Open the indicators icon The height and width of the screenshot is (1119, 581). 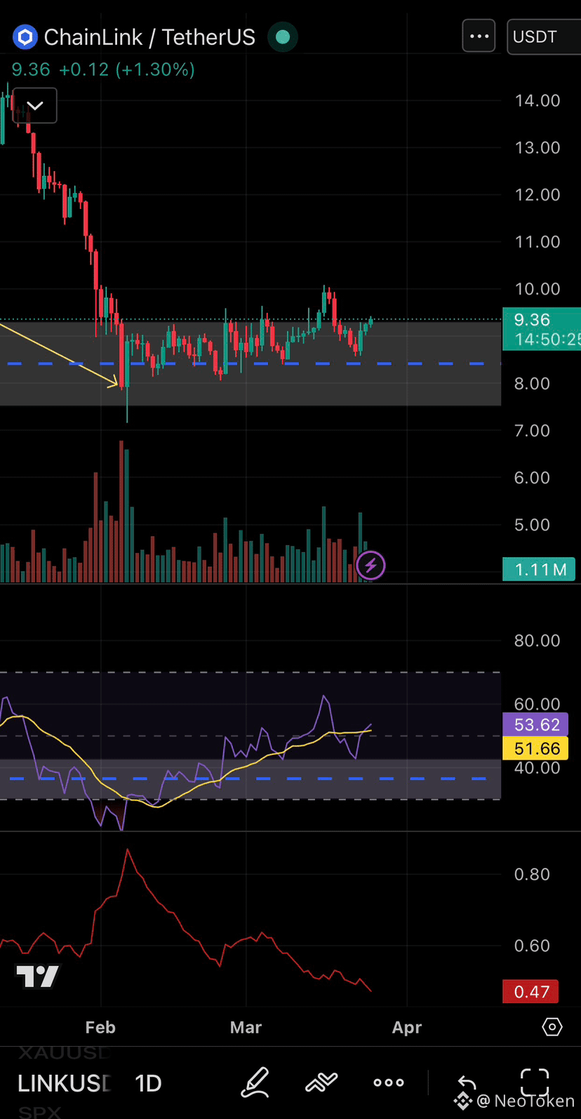coord(322,1083)
